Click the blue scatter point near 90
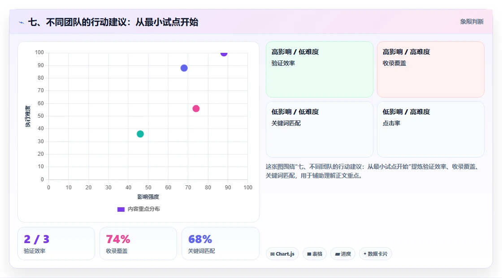 point(184,68)
